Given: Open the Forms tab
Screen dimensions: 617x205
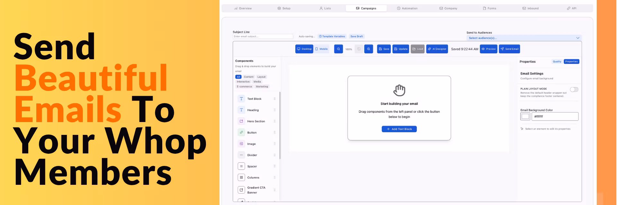Looking at the screenshot, I should point(489,8).
